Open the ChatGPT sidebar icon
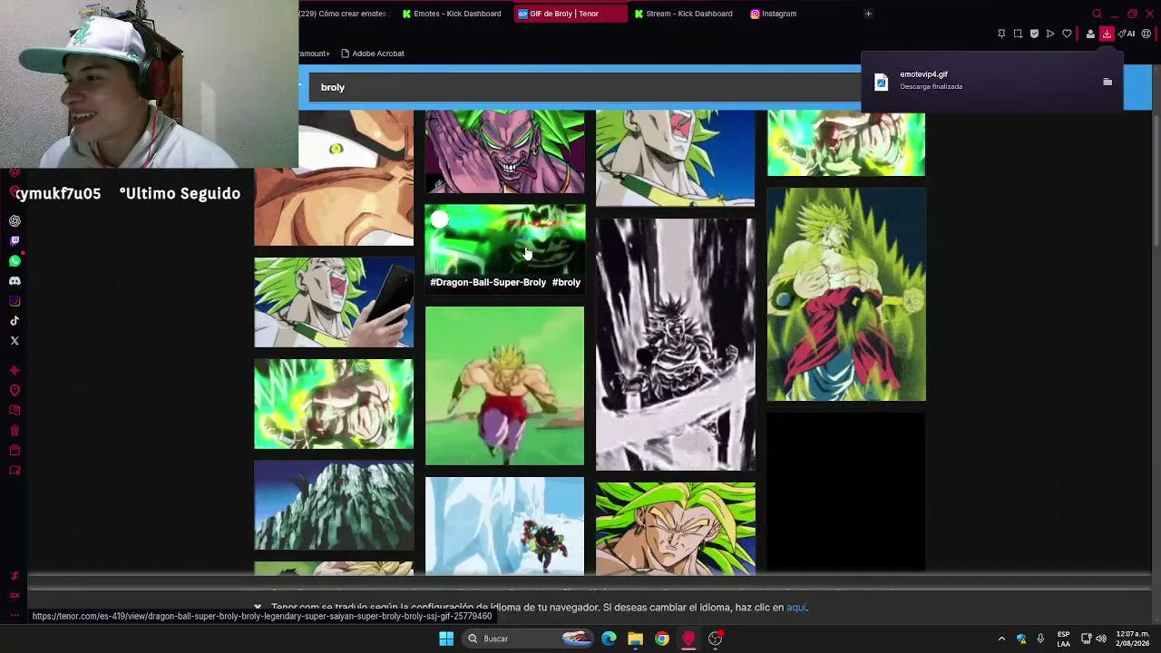This screenshot has width=1161, height=653. pyautogui.click(x=15, y=220)
